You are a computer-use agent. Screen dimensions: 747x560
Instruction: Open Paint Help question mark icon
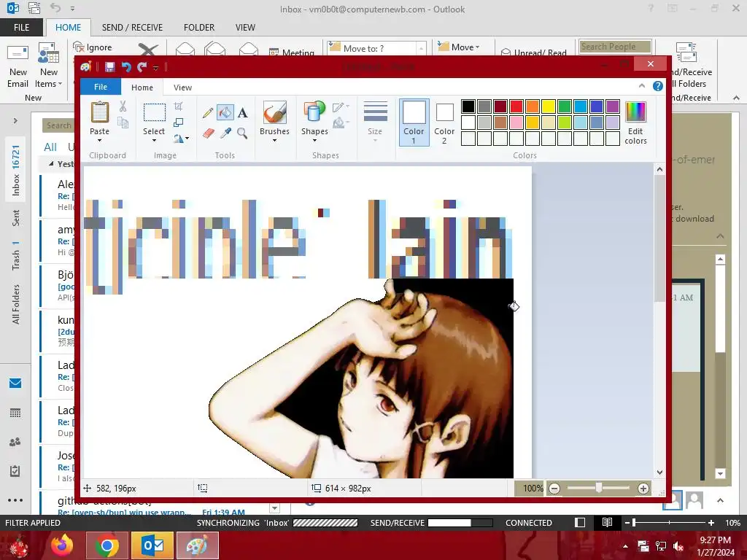tap(658, 86)
